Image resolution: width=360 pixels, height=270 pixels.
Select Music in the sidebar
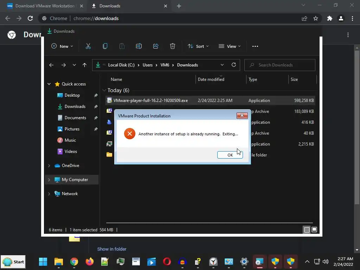pyautogui.click(x=70, y=140)
